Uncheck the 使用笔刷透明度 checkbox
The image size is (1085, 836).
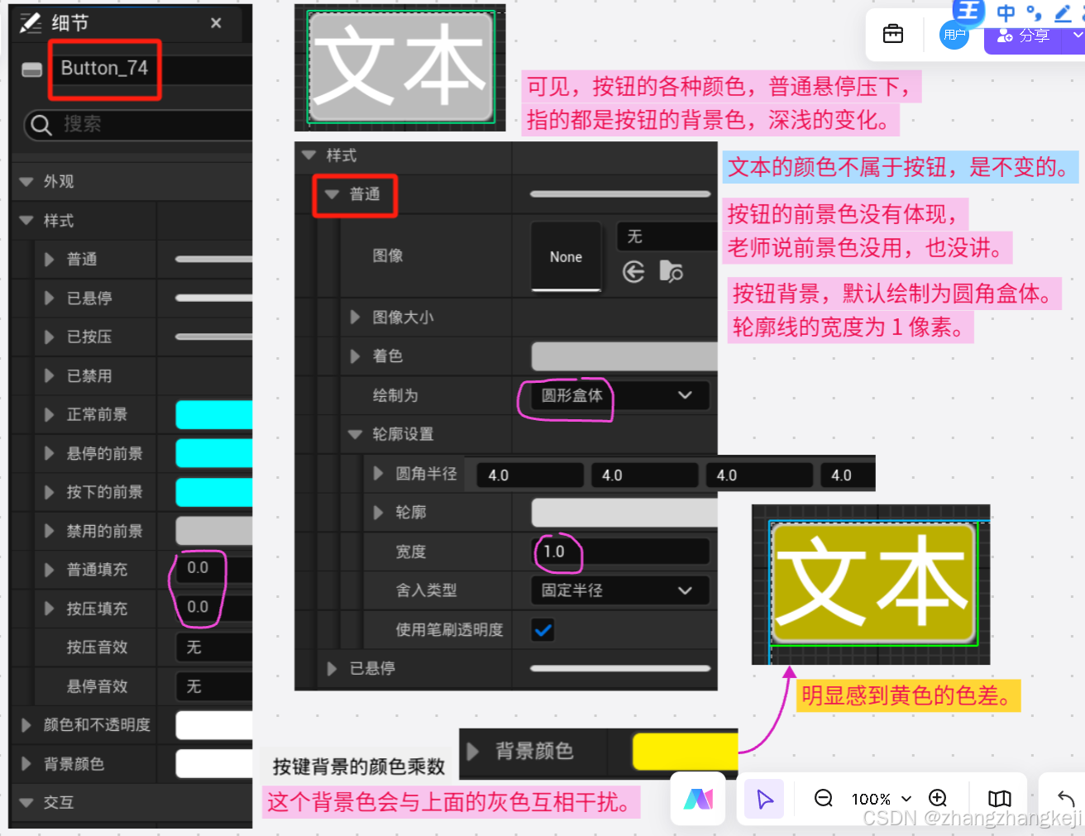point(542,629)
